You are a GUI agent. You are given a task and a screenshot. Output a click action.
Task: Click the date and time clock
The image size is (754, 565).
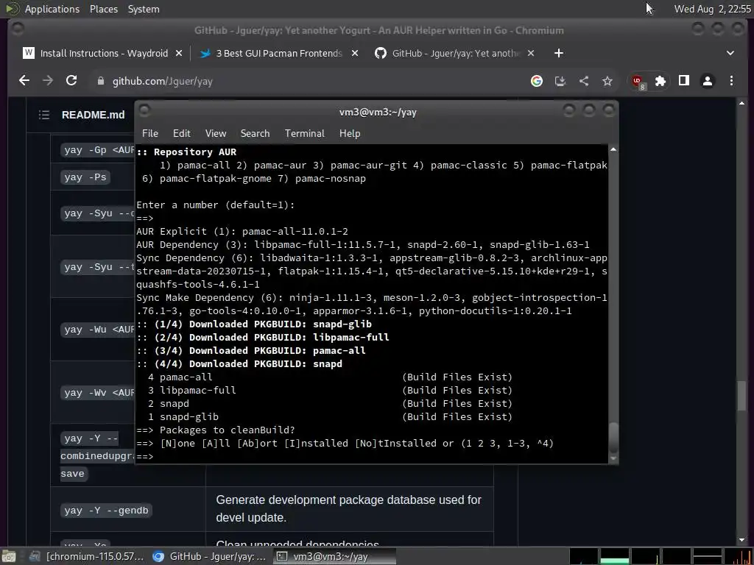(712, 9)
